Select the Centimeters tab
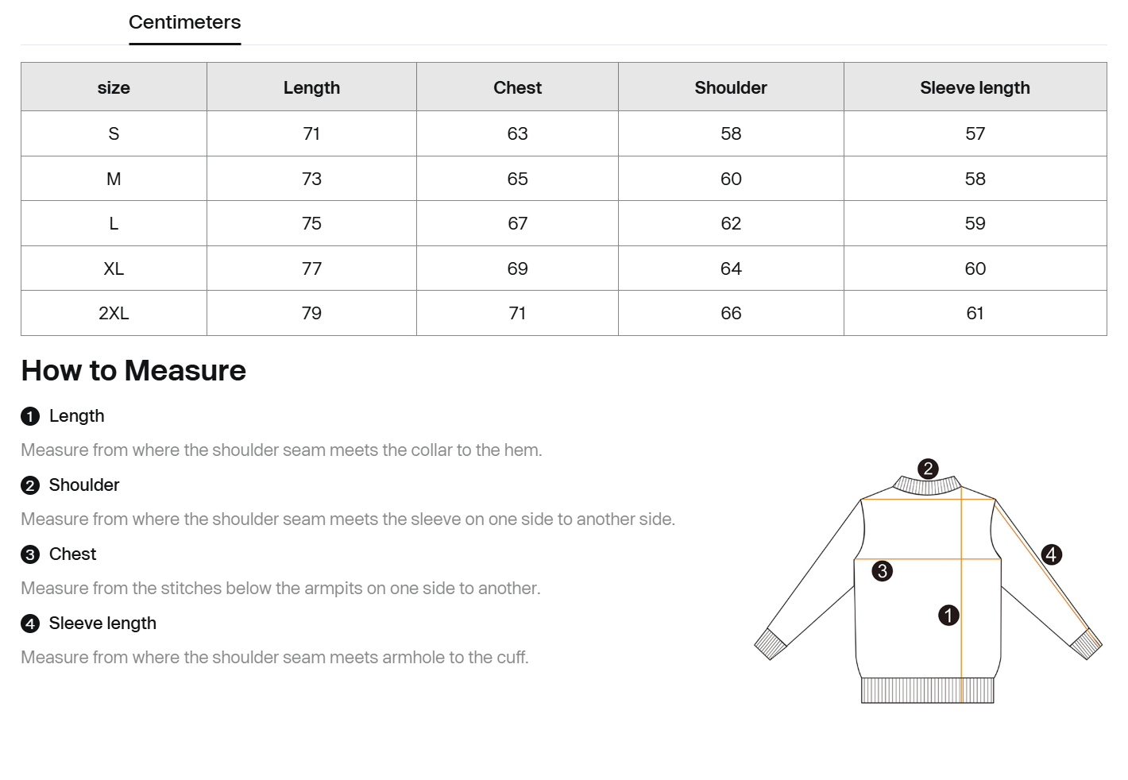The width and height of the screenshot is (1128, 780). pos(184,22)
